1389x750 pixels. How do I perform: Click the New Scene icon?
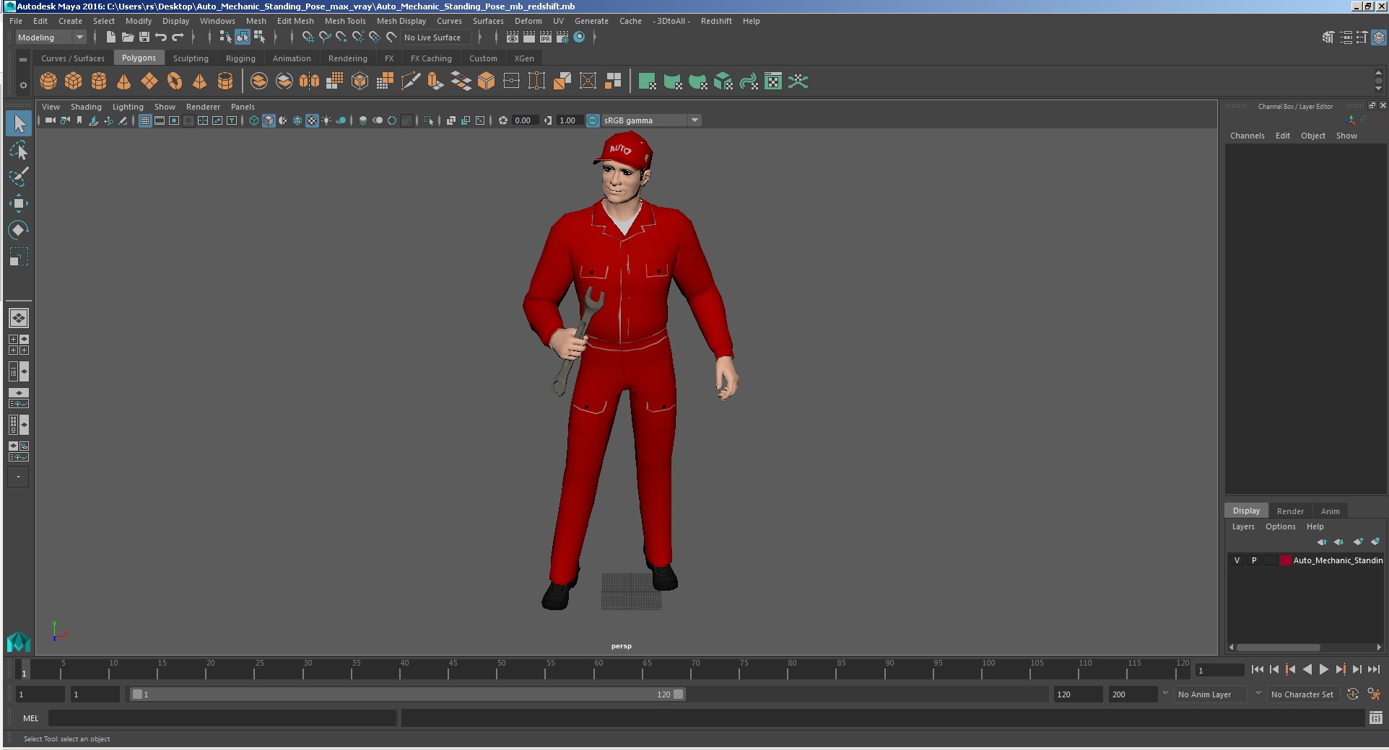110,37
